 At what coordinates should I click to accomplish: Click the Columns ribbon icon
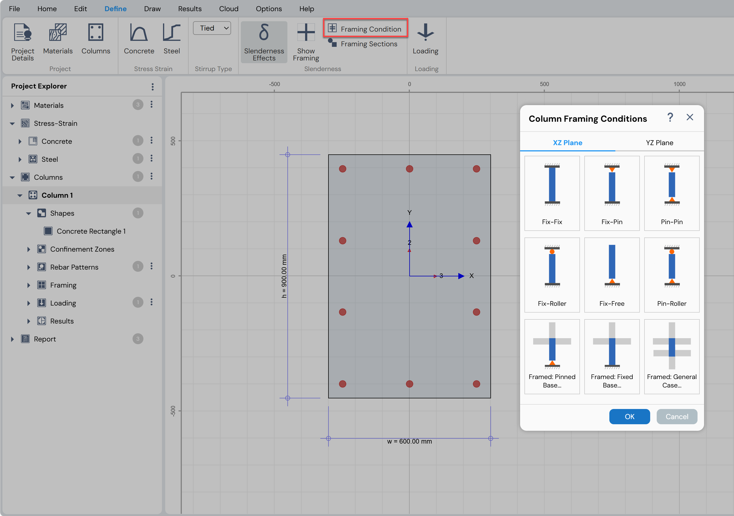point(96,39)
